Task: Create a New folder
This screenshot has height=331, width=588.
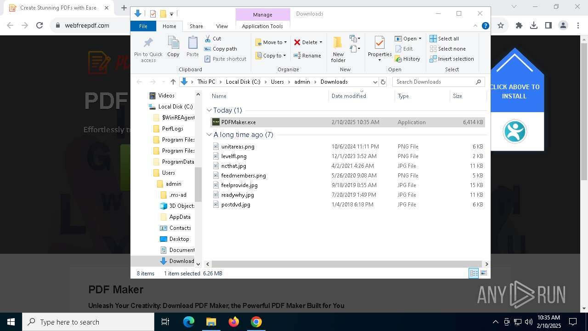Action: click(x=338, y=49)
